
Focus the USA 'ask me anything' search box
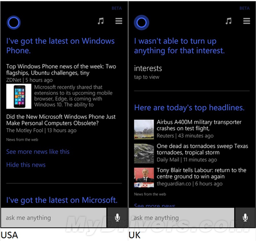click(54, 217)
